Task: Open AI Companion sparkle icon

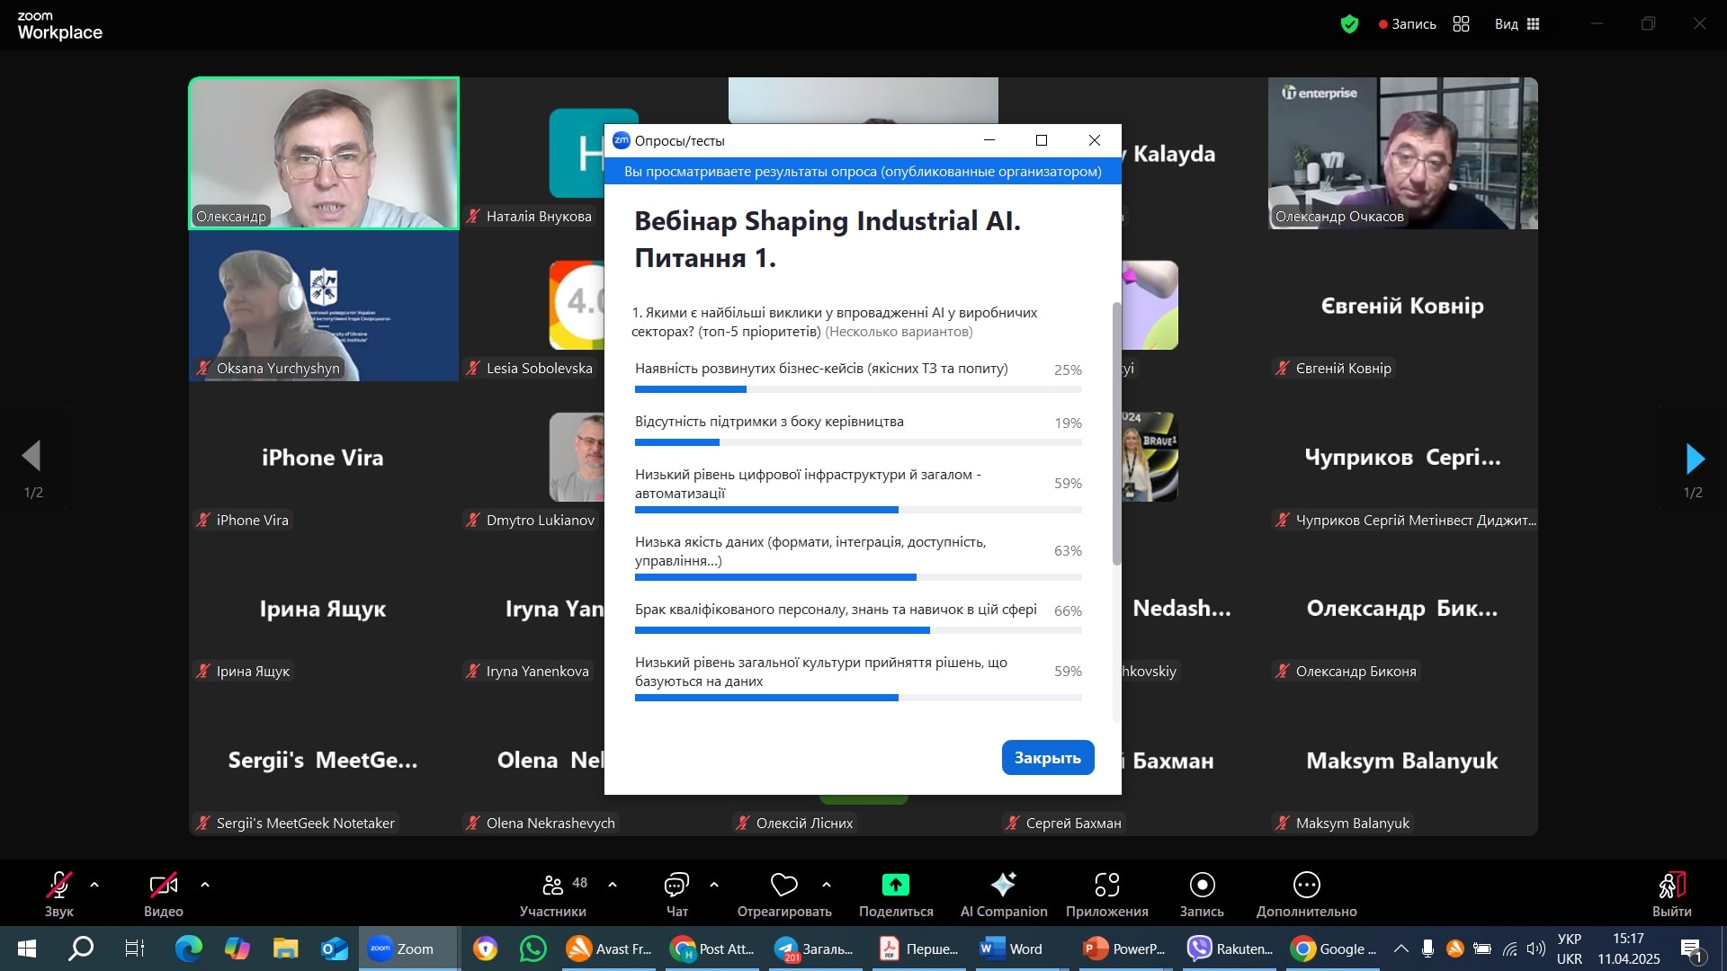Action: coord(1003,886)
